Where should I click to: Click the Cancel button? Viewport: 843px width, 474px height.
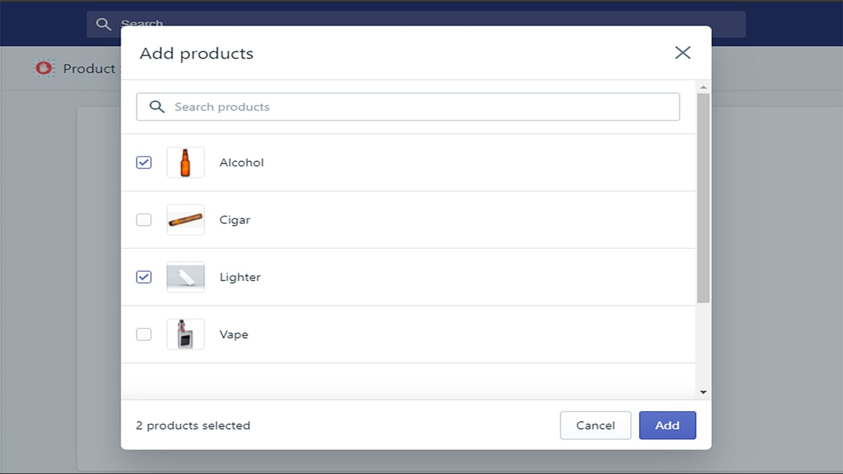point(595,425)
